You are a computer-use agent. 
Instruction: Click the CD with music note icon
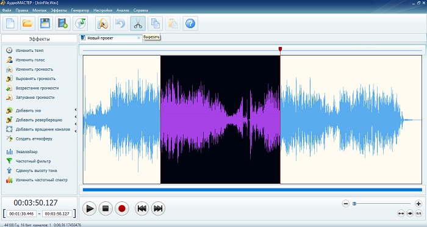point(81,23)
